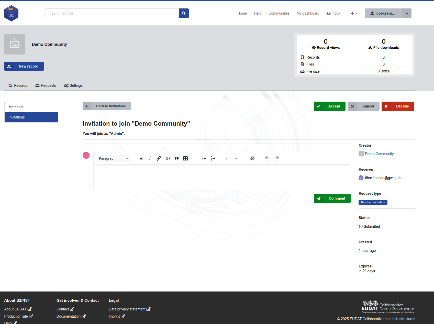Redo edit in comment editor

[x=276, y=158]
